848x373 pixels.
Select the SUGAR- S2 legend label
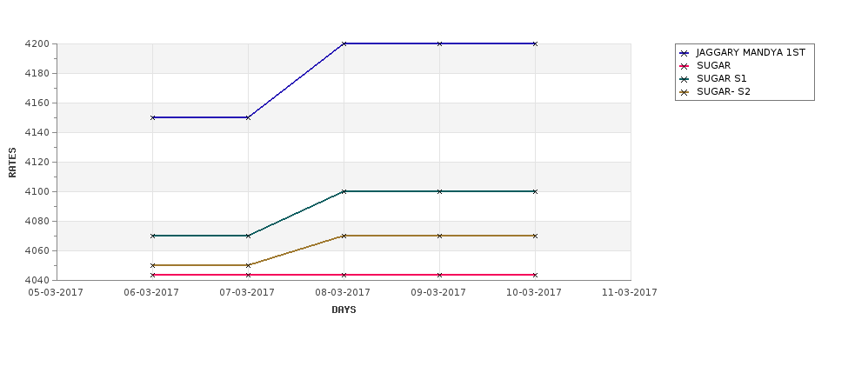click(x=724, y=91)
